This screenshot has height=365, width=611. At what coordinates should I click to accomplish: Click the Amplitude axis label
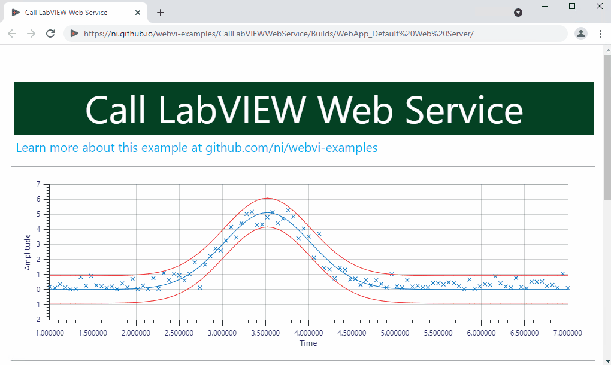(x=28, y=252)
